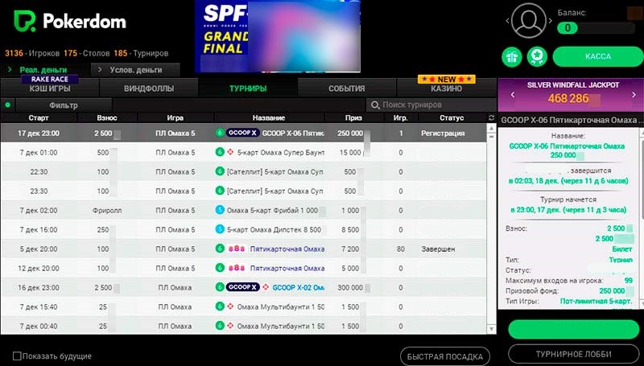
Task: Show next jackpot with right chevron
Action: [x=634, y=95]
